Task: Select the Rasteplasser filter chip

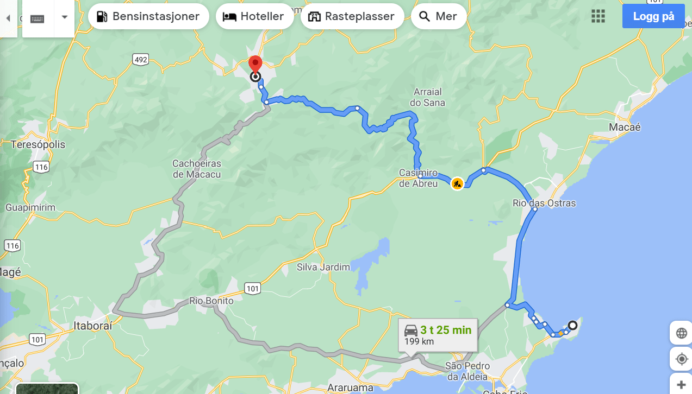Action: click(352, 16)
